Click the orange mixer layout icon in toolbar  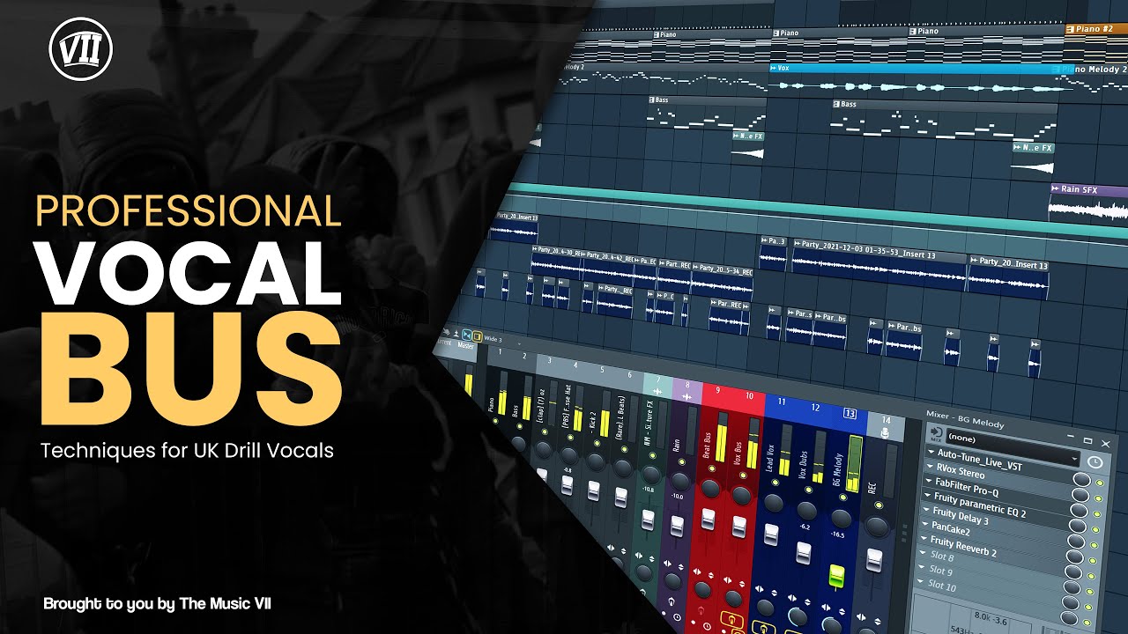point(478,336)
